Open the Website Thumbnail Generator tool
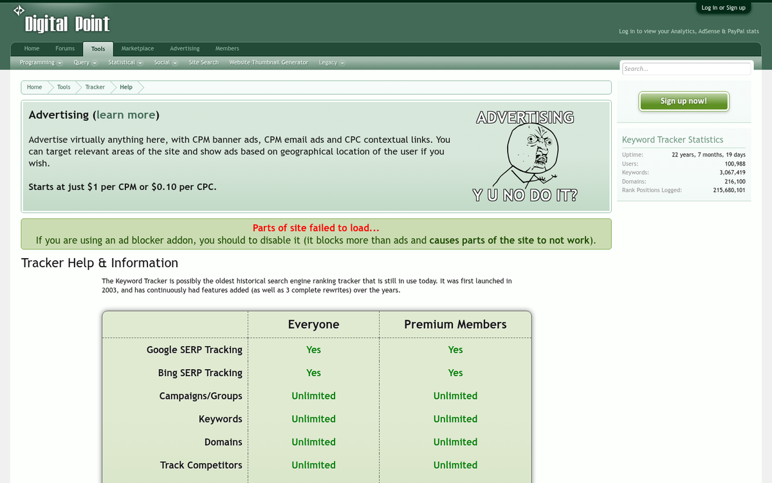The image size is (772, 483). [x=268, y=62]
